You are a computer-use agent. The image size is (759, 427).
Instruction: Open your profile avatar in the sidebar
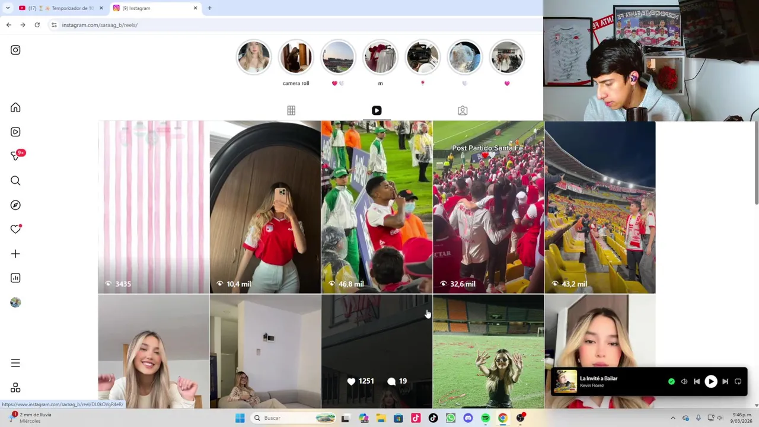[15, 302]
